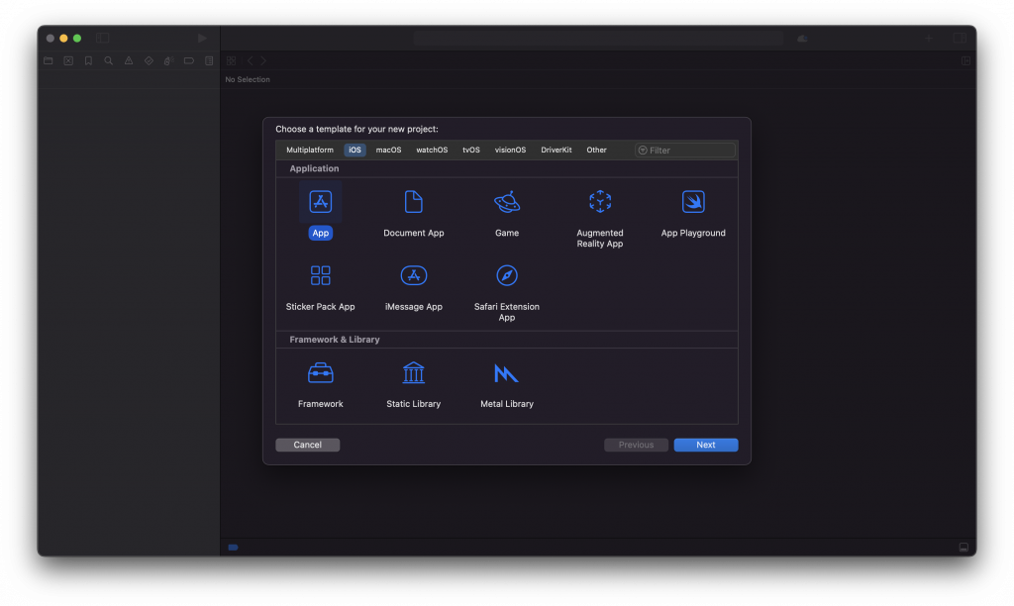Toggle the inspector panel button
1014x606 pixels.
pyautogui.click(x=960, y=39)
